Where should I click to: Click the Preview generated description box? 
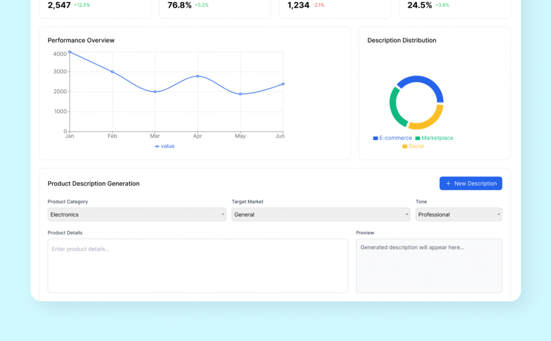point(429,266)
